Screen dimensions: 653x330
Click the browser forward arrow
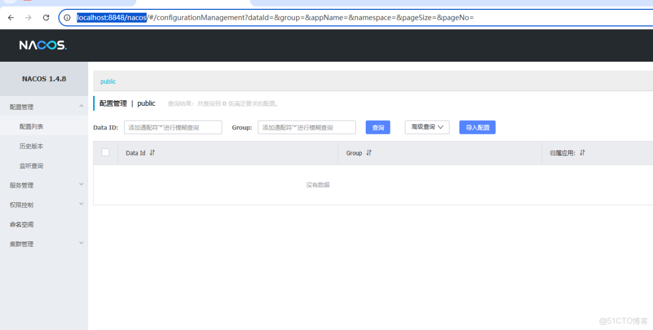tap(28, 17)
